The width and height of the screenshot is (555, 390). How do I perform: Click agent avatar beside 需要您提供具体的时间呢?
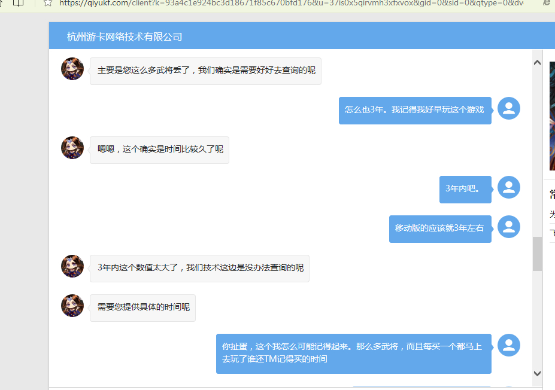click(x=72, y=306)
